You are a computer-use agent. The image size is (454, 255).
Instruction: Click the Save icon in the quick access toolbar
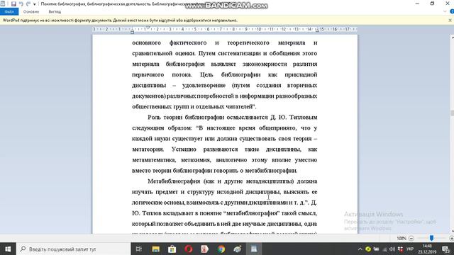[x=13, y=4]
